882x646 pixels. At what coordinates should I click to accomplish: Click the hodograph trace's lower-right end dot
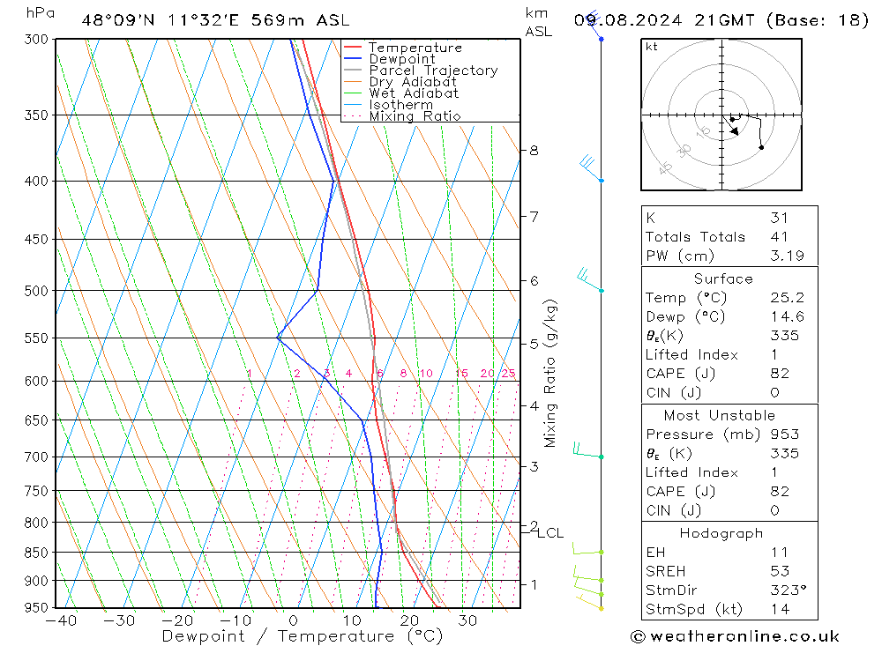761,147
